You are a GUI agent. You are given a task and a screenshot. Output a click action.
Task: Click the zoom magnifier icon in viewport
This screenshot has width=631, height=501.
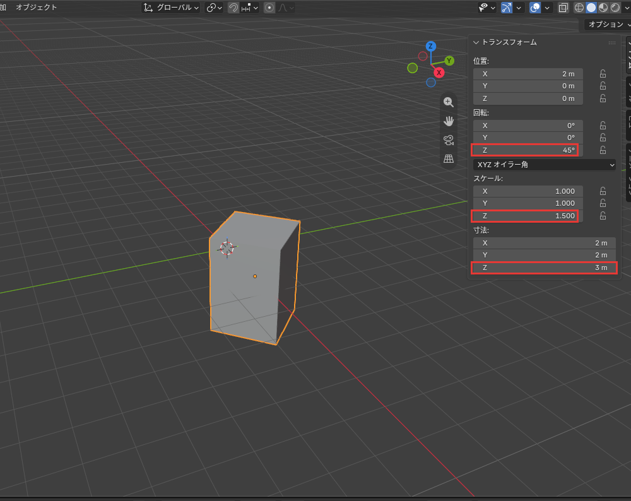(x=448, y=102)
